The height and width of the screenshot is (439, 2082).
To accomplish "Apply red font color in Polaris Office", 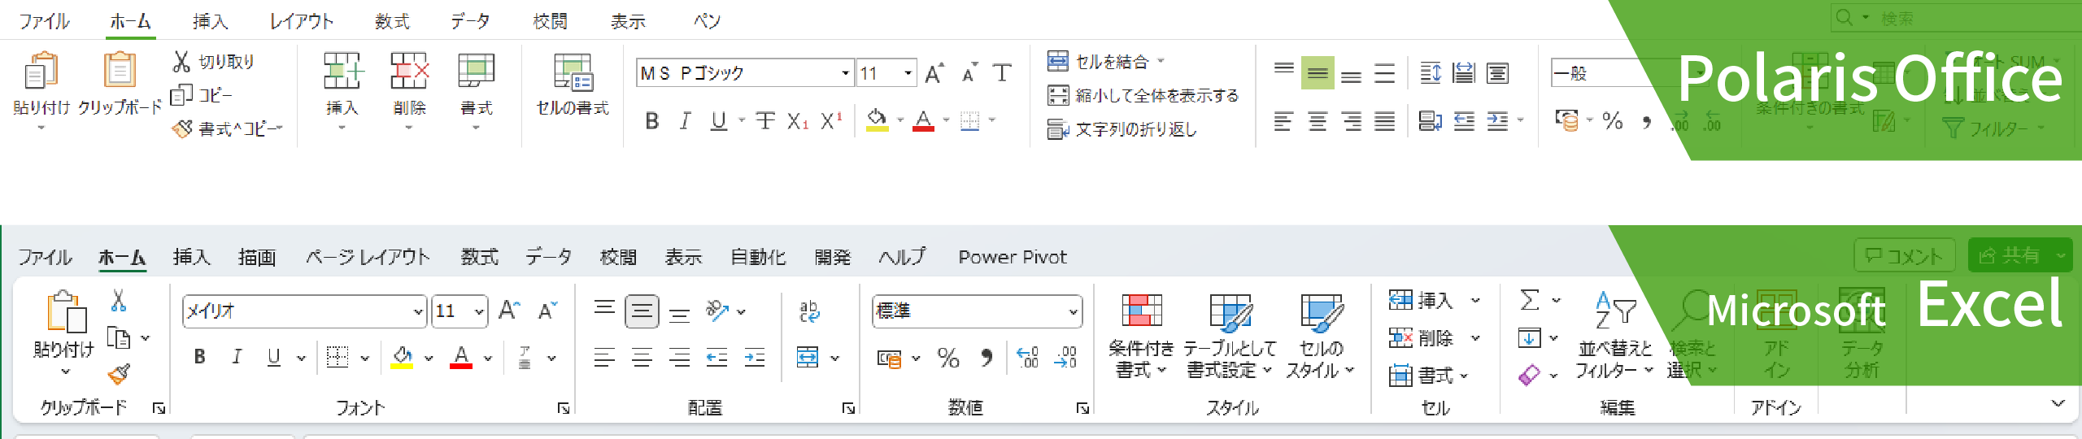I will (923, 120).
